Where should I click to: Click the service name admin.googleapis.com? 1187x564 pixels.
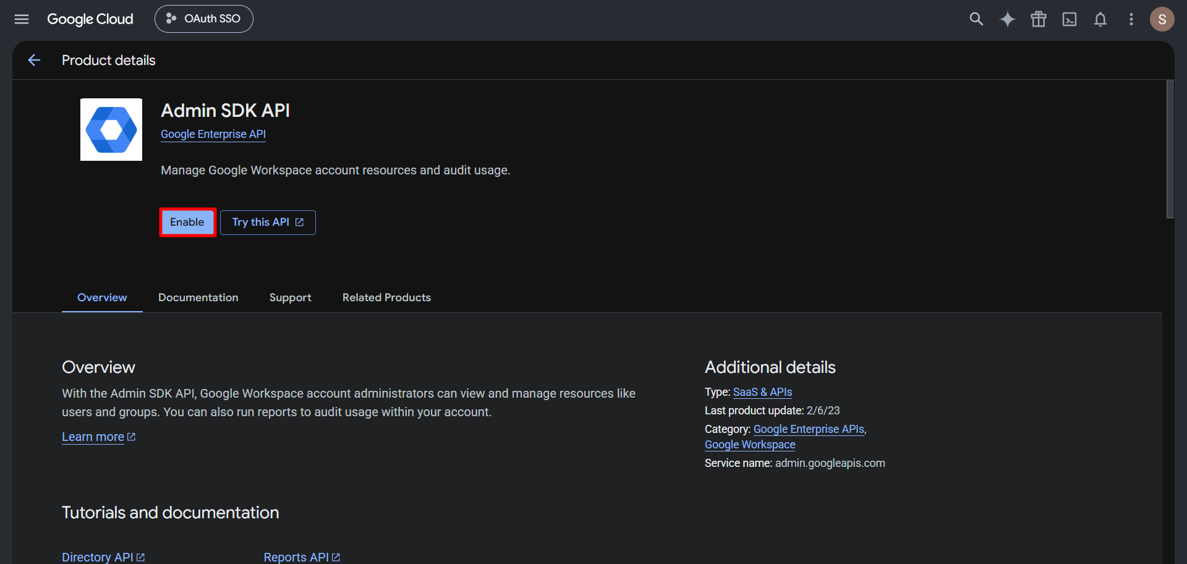[830, 463]
